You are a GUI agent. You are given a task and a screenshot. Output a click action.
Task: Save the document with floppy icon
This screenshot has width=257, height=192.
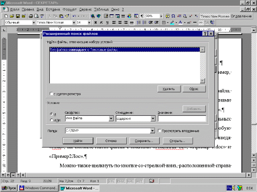pos(18,16)
